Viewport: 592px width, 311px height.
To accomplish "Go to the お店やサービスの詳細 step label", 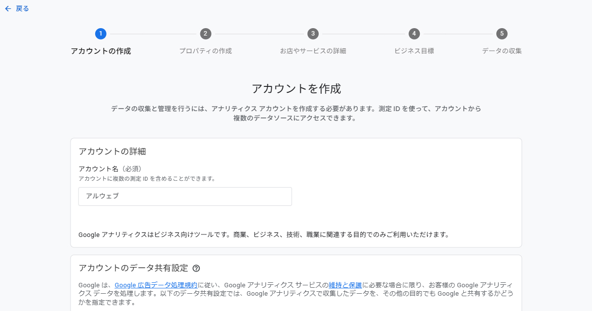I will click(313, 51).
